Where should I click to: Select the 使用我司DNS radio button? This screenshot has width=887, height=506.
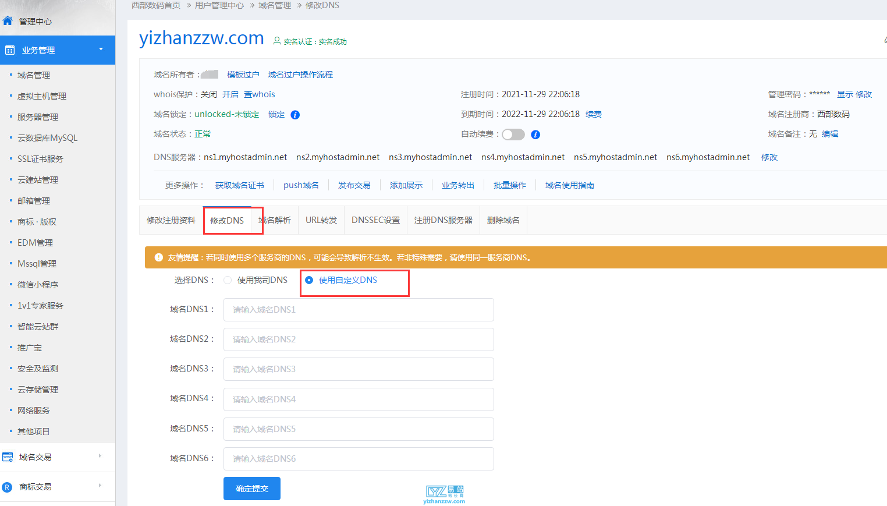tap(227, 279)
